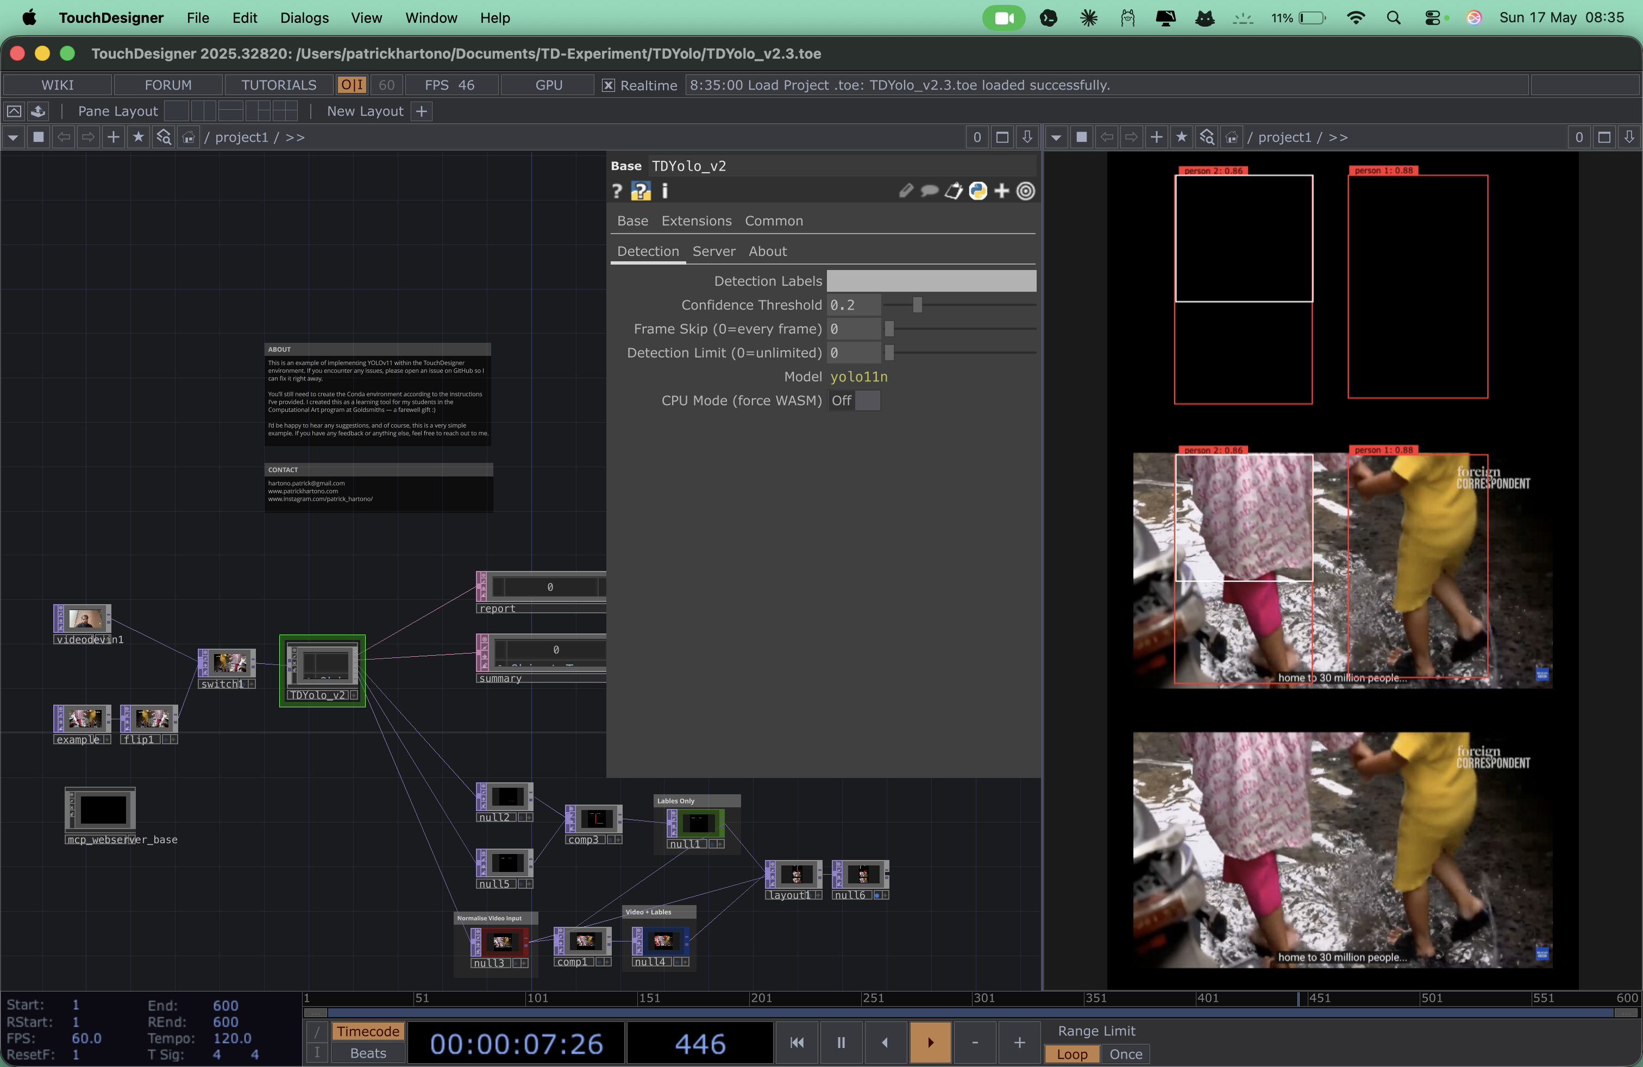Toggle CPU Mode (force WASM) Off switch
1643x1067 pixels.
pyautogui.click(x=854, y=400)
